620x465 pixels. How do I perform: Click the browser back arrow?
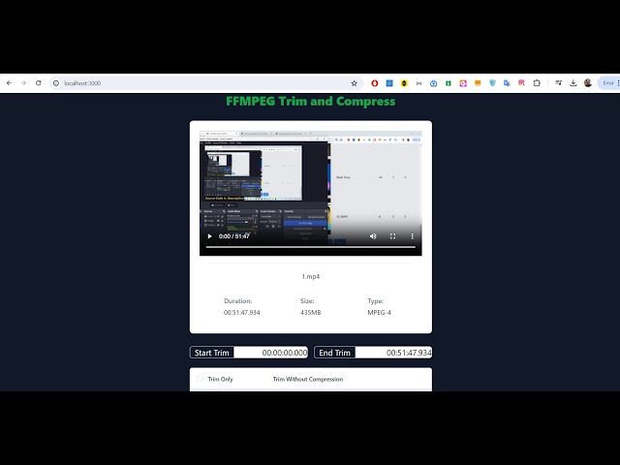coord(9,83)
